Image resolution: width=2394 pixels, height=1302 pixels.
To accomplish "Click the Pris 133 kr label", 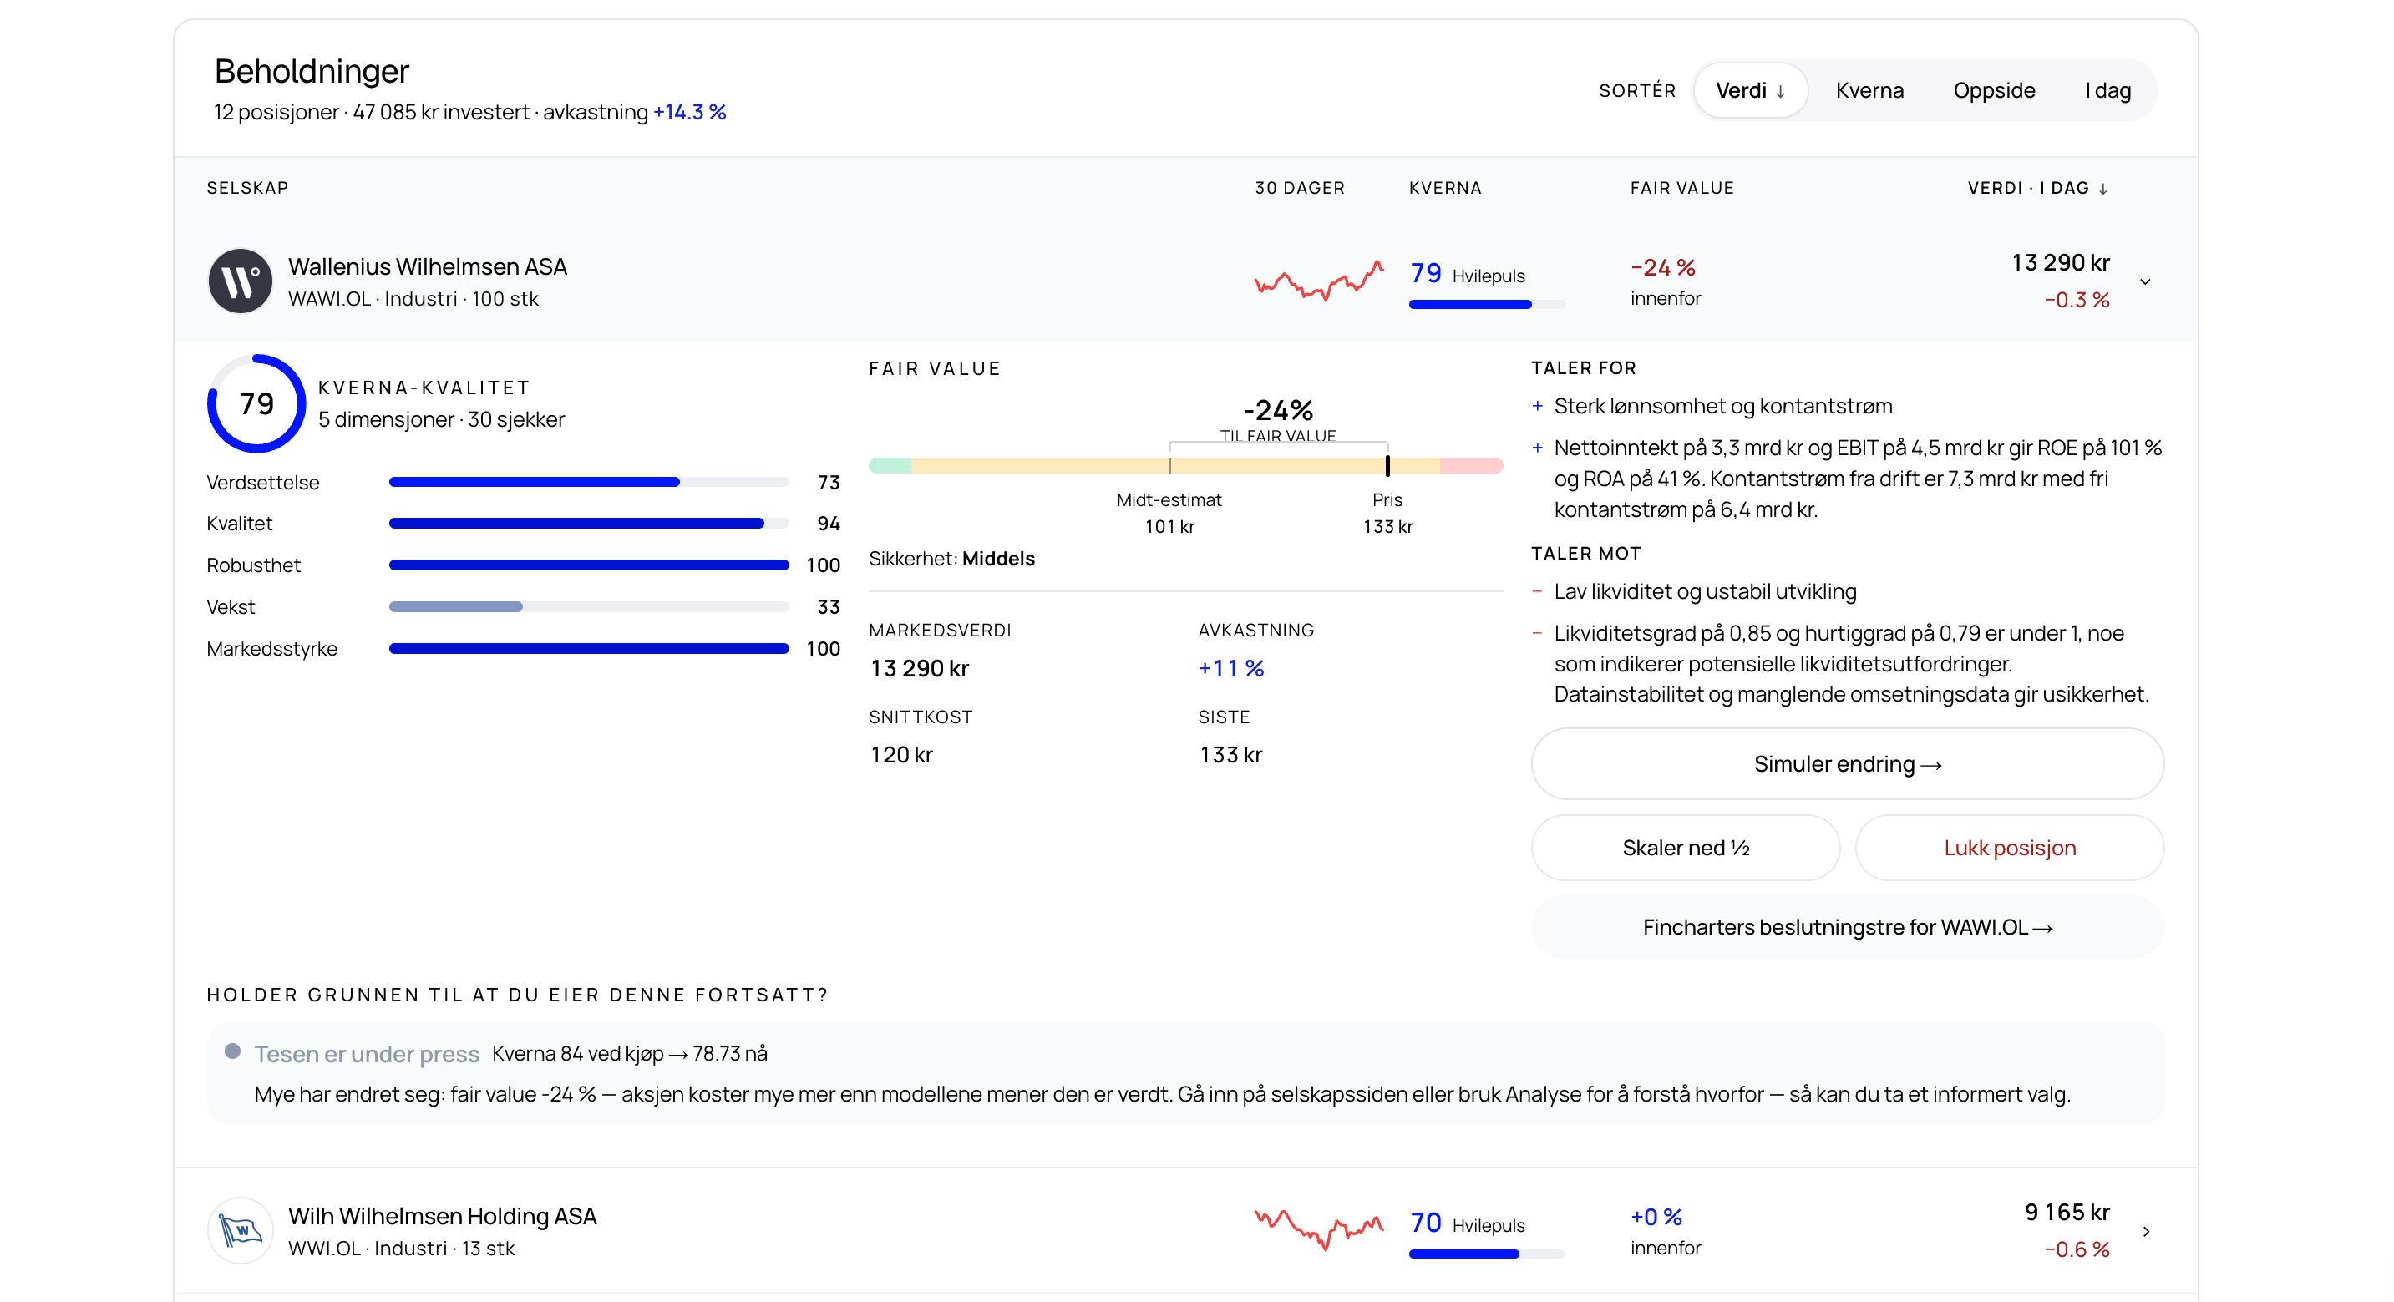I will (1387, 513).
